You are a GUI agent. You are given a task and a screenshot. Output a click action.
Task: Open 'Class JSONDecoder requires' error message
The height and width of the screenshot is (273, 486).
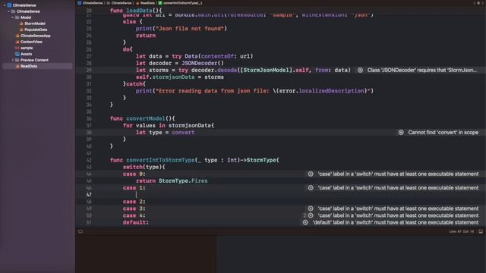422,71
